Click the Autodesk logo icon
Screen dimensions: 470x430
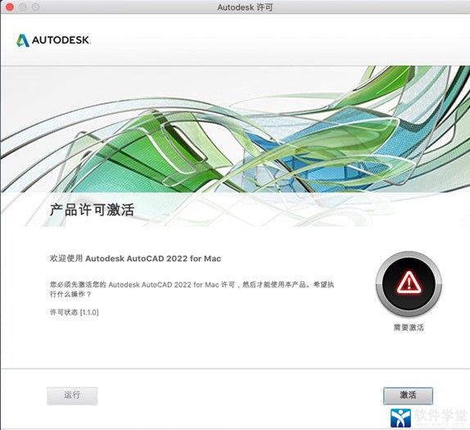(x=23, y=40)
